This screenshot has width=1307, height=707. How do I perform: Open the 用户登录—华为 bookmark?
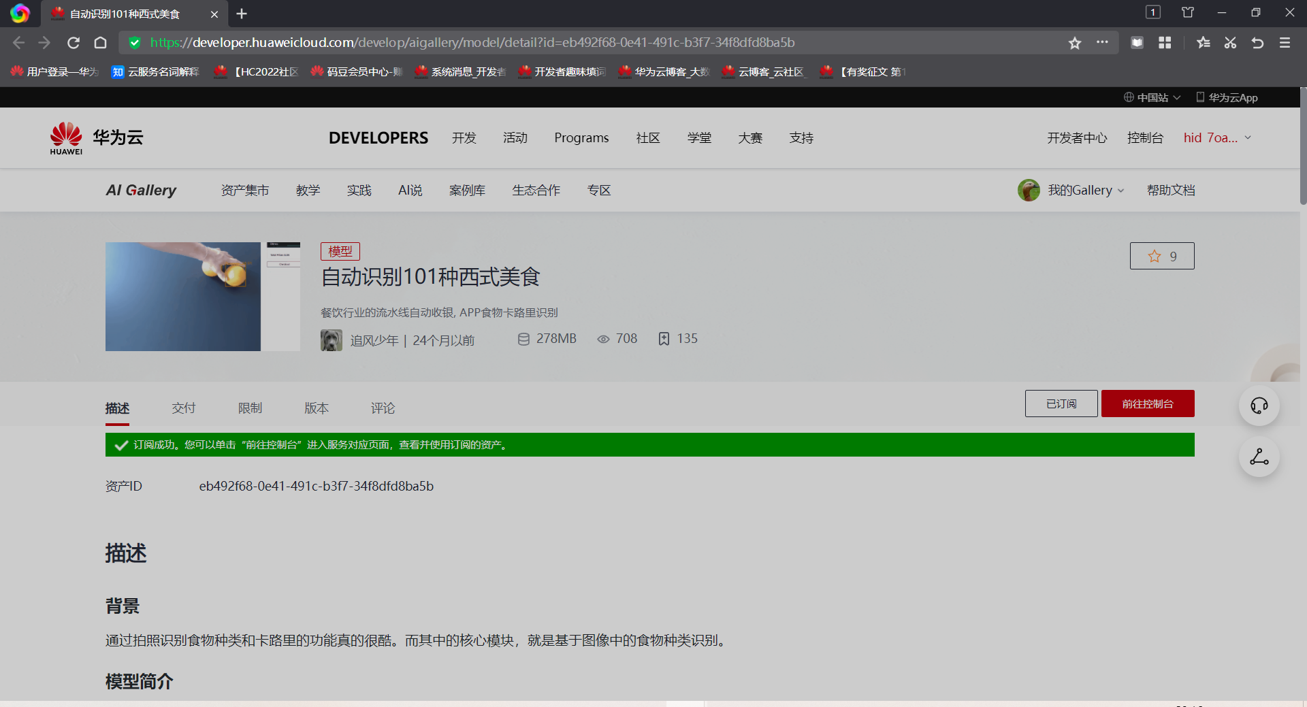tap(54, 71)
